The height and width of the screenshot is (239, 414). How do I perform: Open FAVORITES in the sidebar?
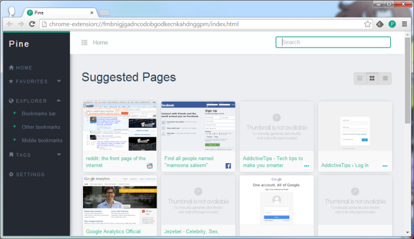point(28,82)
